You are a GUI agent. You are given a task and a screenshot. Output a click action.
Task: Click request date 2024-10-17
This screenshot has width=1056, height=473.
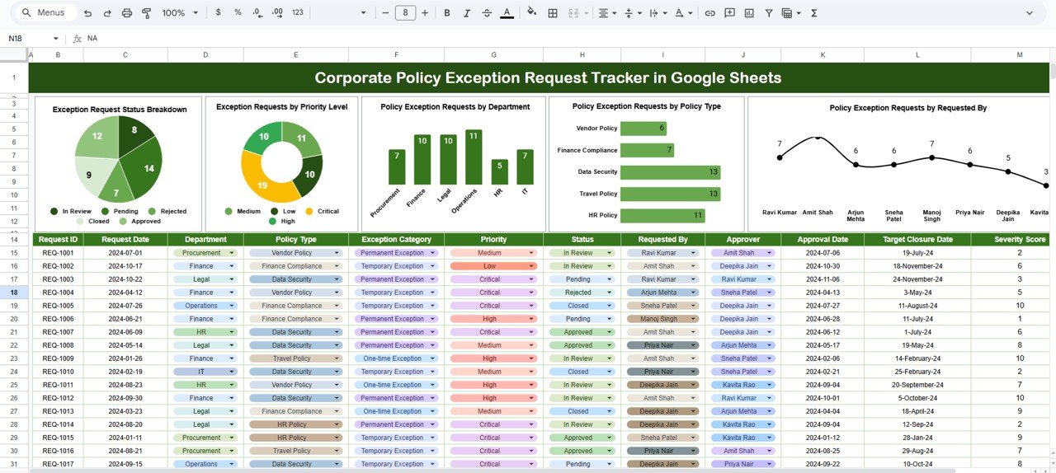pos(125,266)
